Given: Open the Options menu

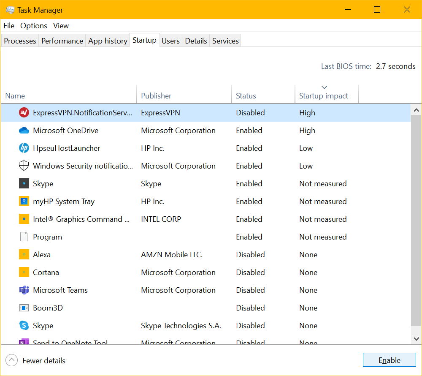Looking at the screenshot, I should pos(34,26).
